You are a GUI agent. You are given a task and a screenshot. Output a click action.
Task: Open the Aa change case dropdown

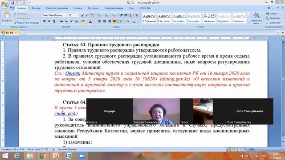pos(77,21)
